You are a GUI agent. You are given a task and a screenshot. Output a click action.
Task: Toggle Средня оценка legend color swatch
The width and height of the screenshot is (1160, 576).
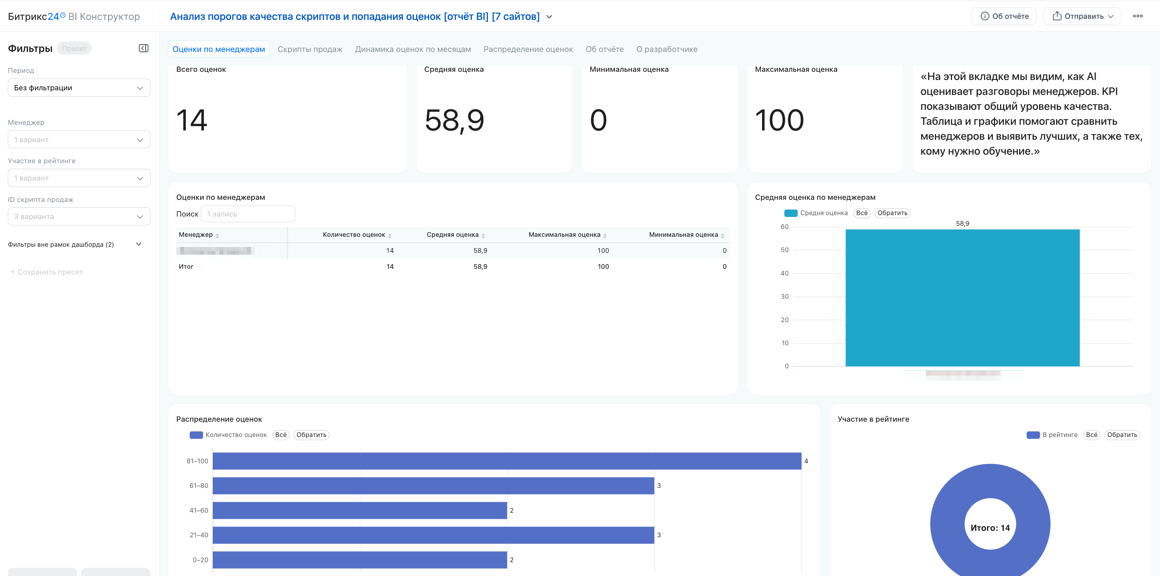pyautogui.click(x=791, y=213)
